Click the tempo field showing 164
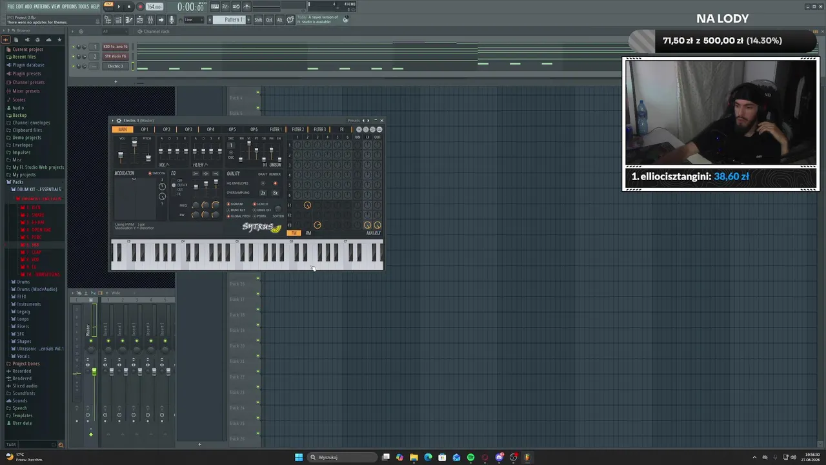This screenshot has width=826, height=465. click(154, 6)
